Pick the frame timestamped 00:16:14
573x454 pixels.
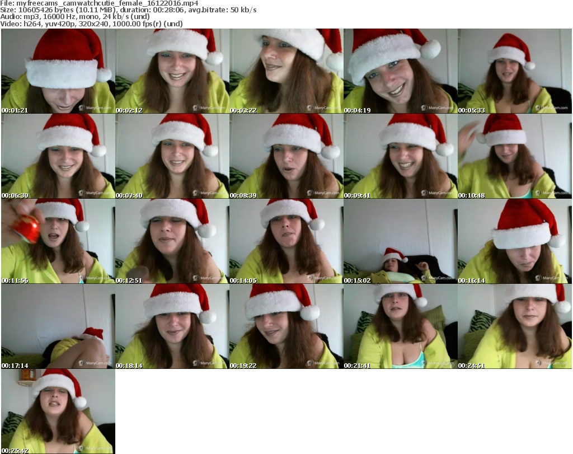(x=515, y=241)
